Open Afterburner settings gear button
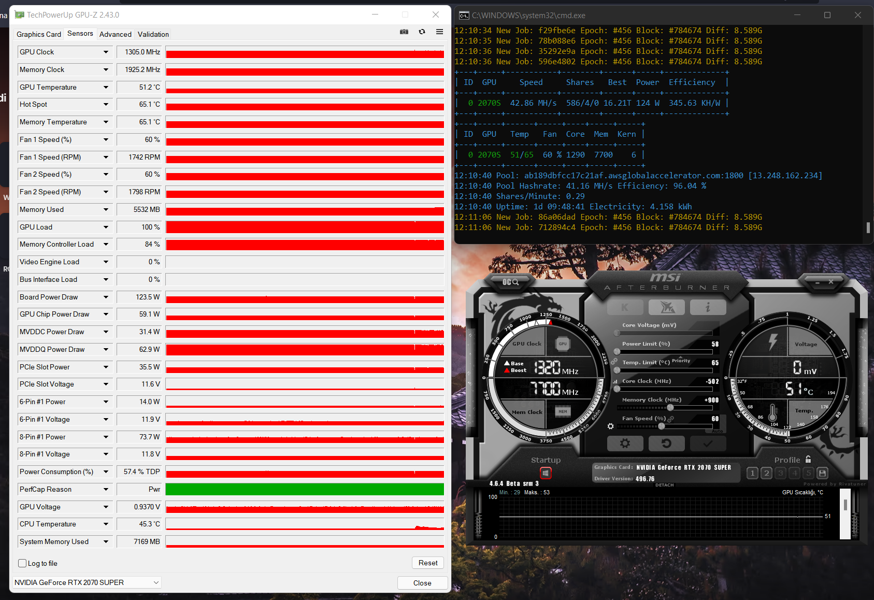The image size is (874, 600). pyautogui.click(x=625, y=444)
